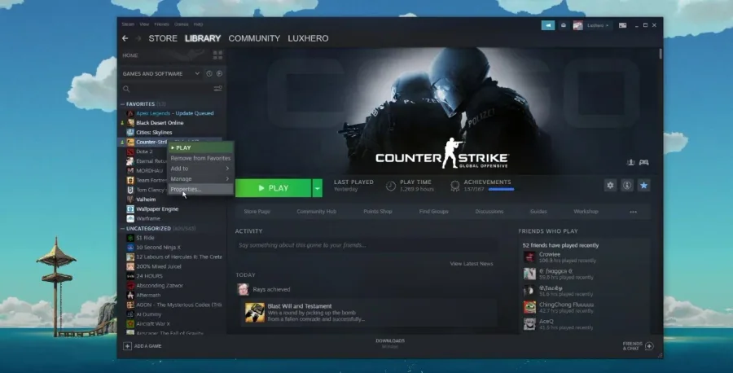Click the Add a Game plus icon

pyautogui.click(x=127, y=346)
